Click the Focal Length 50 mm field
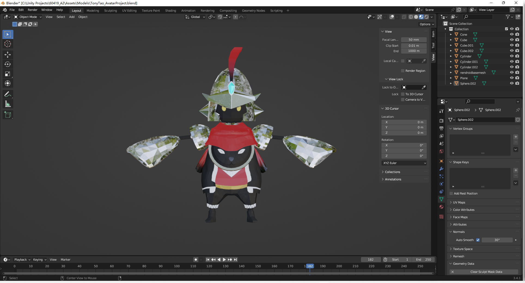Image resolution: width=525 pixels, height=283 pixels. (x=414, y=40)
